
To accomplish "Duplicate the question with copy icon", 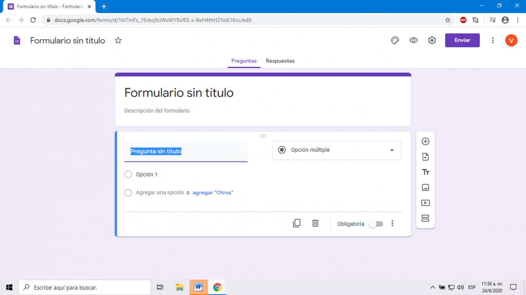I will pyautogui.click(x=297, y=223).
